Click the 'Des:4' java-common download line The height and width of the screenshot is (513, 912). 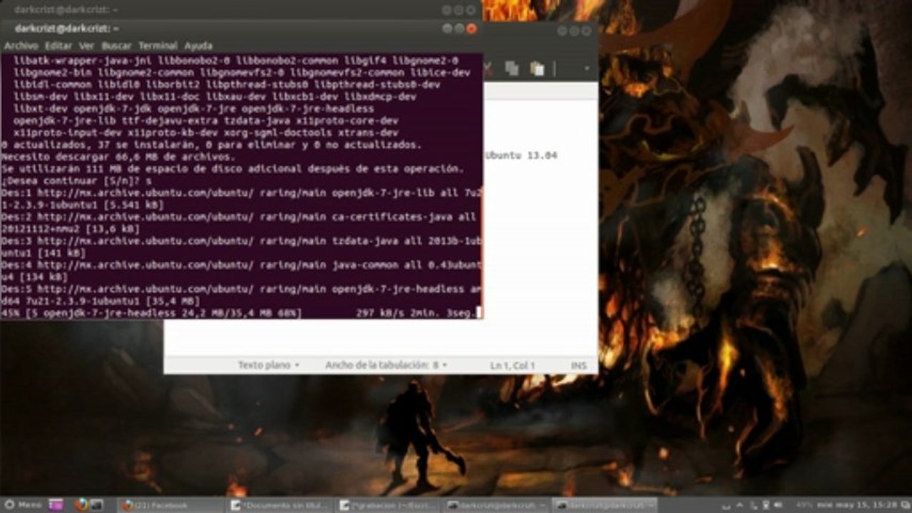(242, 271)
